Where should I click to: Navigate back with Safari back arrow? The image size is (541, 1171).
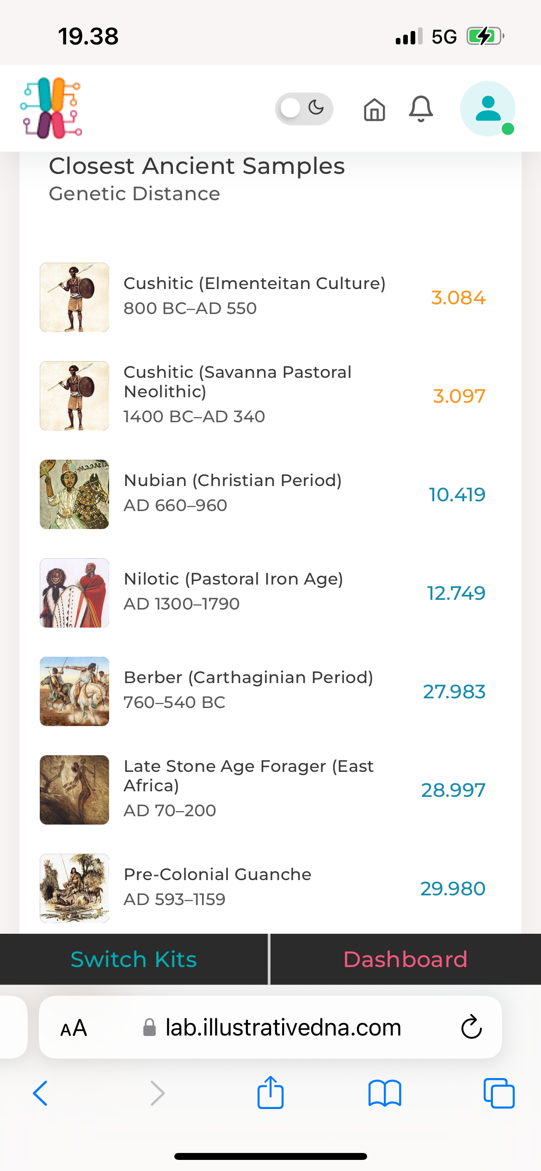[x=41, y=1093]
